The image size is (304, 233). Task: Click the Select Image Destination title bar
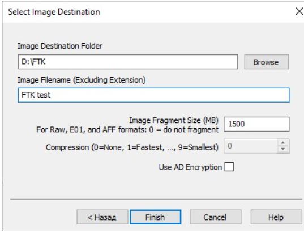coord(147,12)
